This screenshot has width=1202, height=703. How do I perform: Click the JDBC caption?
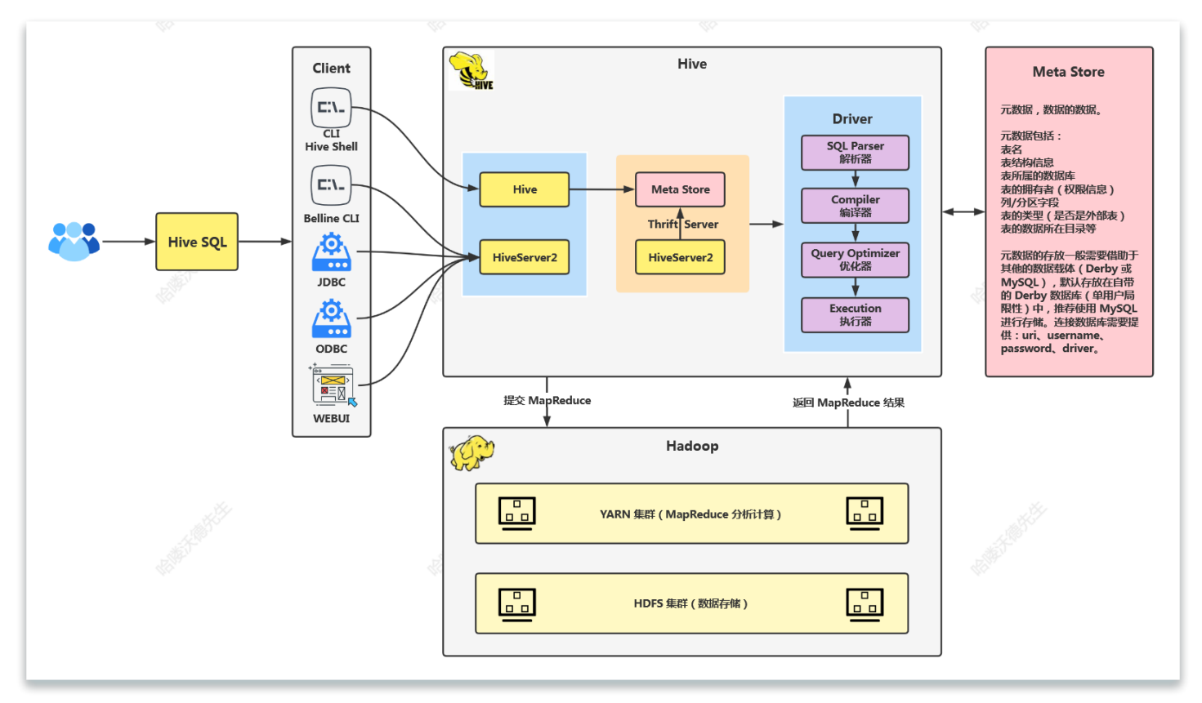tap(331, 282)
